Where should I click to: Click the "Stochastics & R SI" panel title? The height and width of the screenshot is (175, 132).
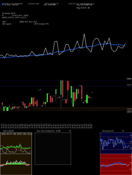click(x=113, y=131)
